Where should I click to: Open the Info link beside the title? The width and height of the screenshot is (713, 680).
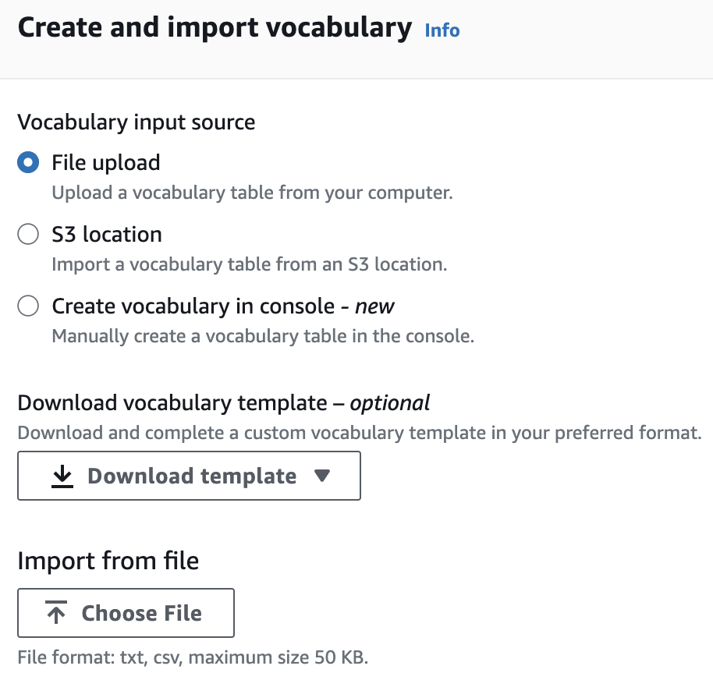point(442,30)
